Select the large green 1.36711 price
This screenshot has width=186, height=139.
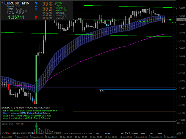tap(16, 17)
